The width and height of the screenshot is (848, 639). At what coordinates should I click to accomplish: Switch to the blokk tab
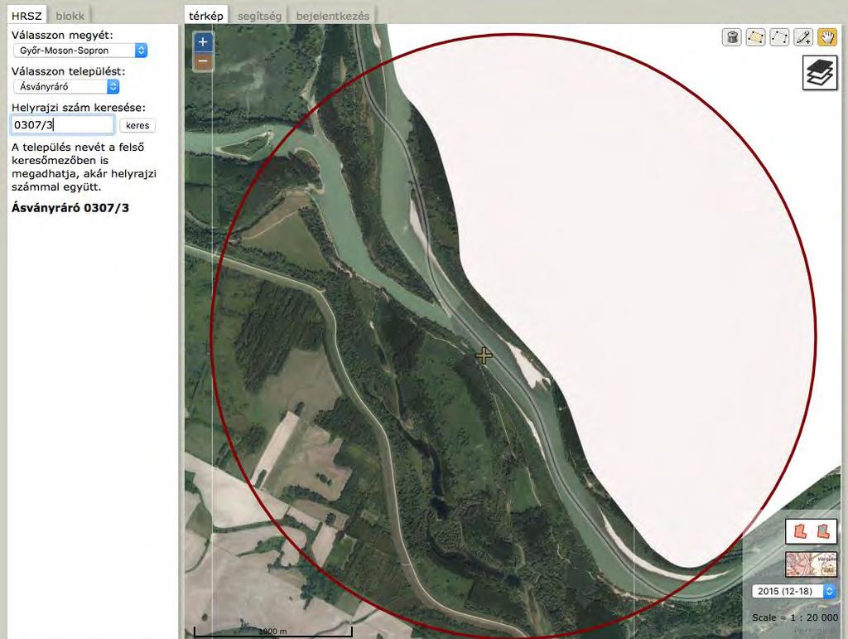[70, 16]
